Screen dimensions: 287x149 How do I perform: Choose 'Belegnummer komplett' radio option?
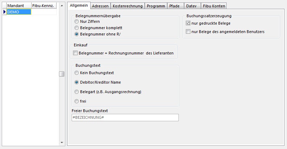(x=77, y=28)
